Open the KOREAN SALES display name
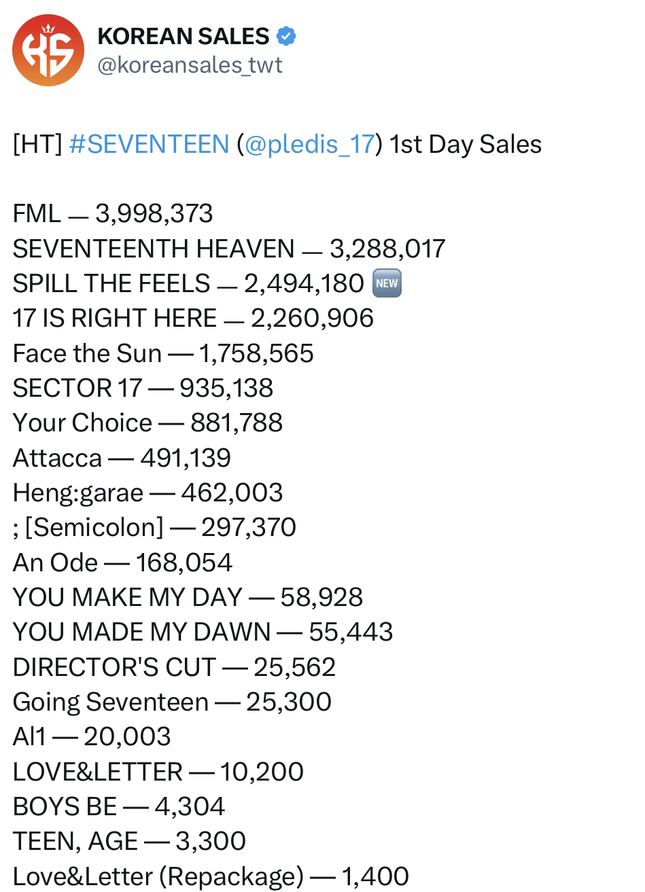The width and height of the screenshot is (645, 892). [x=184, y=36]
